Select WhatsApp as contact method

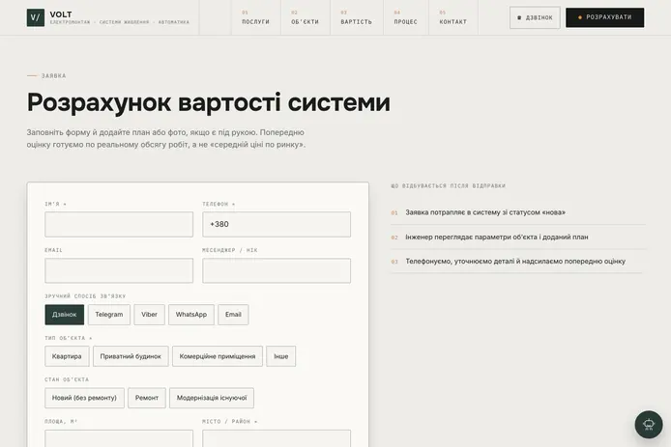pyautogui.click(x=191, y=315)
